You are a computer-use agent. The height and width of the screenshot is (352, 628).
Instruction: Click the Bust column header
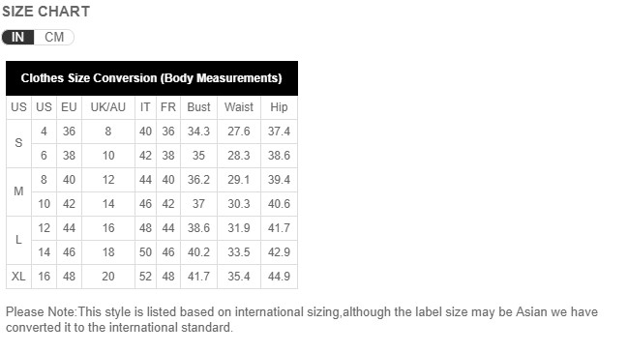(x=198, y=107)
